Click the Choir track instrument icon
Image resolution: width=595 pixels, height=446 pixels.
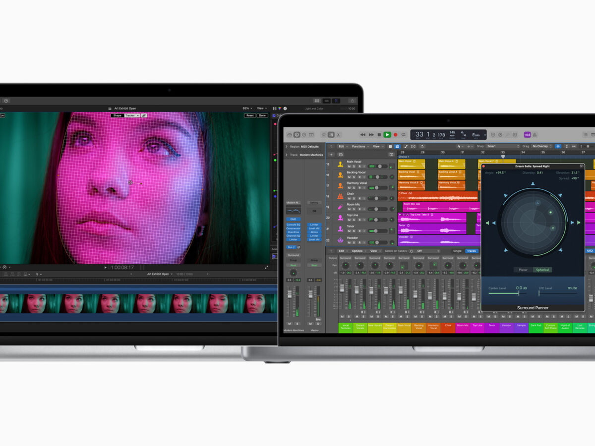tap(340, 196)
